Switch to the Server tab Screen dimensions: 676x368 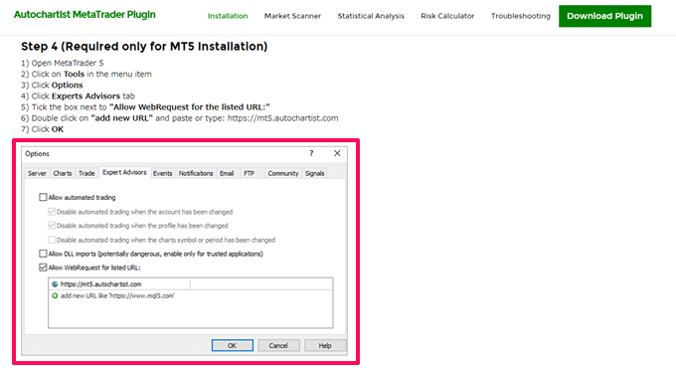point(37,173)
